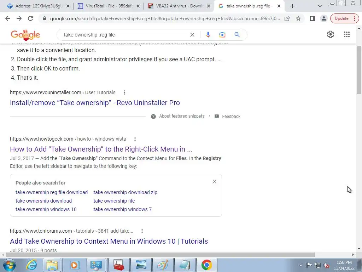The width and height of the screenshot is (362, 272).
Task: Open the new tab with plus button
Action: 292,6
